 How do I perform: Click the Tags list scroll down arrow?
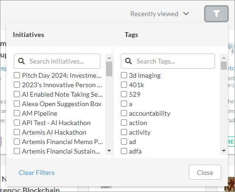[224, 151]
